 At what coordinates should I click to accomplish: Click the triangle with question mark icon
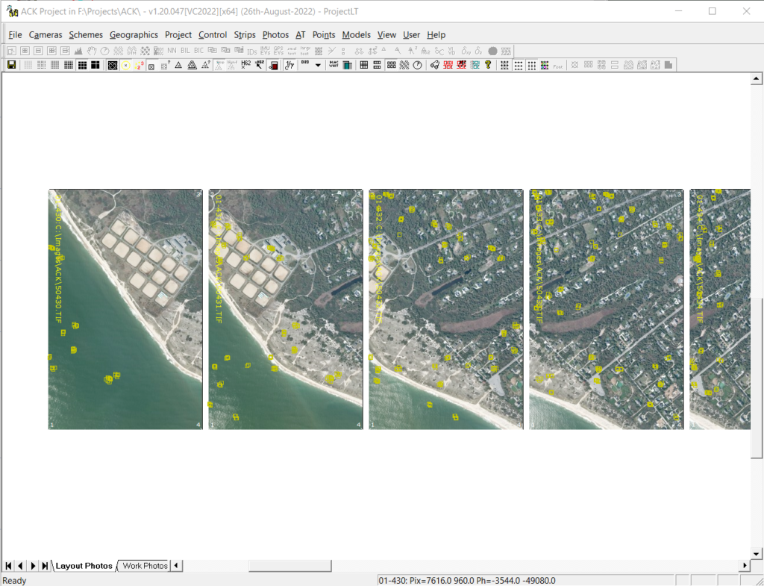click(206, 66)
